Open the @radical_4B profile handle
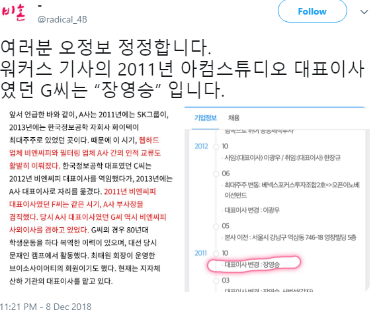379x316 pixels. coord(62,19)
